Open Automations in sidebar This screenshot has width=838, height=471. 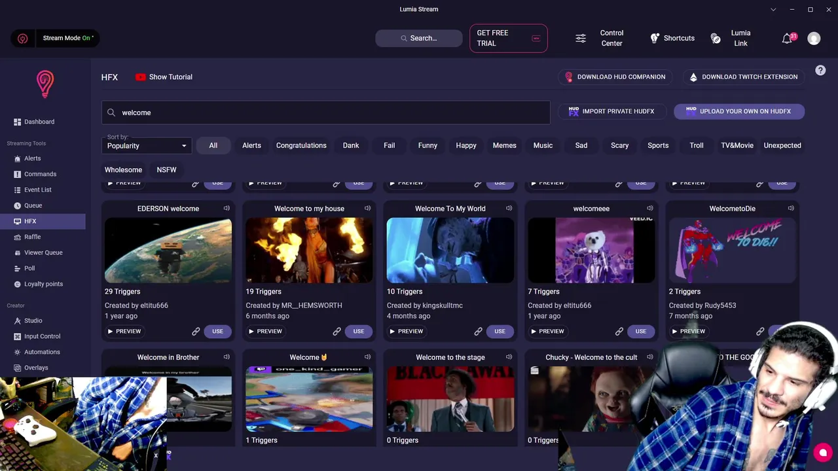tap(43, 352)
